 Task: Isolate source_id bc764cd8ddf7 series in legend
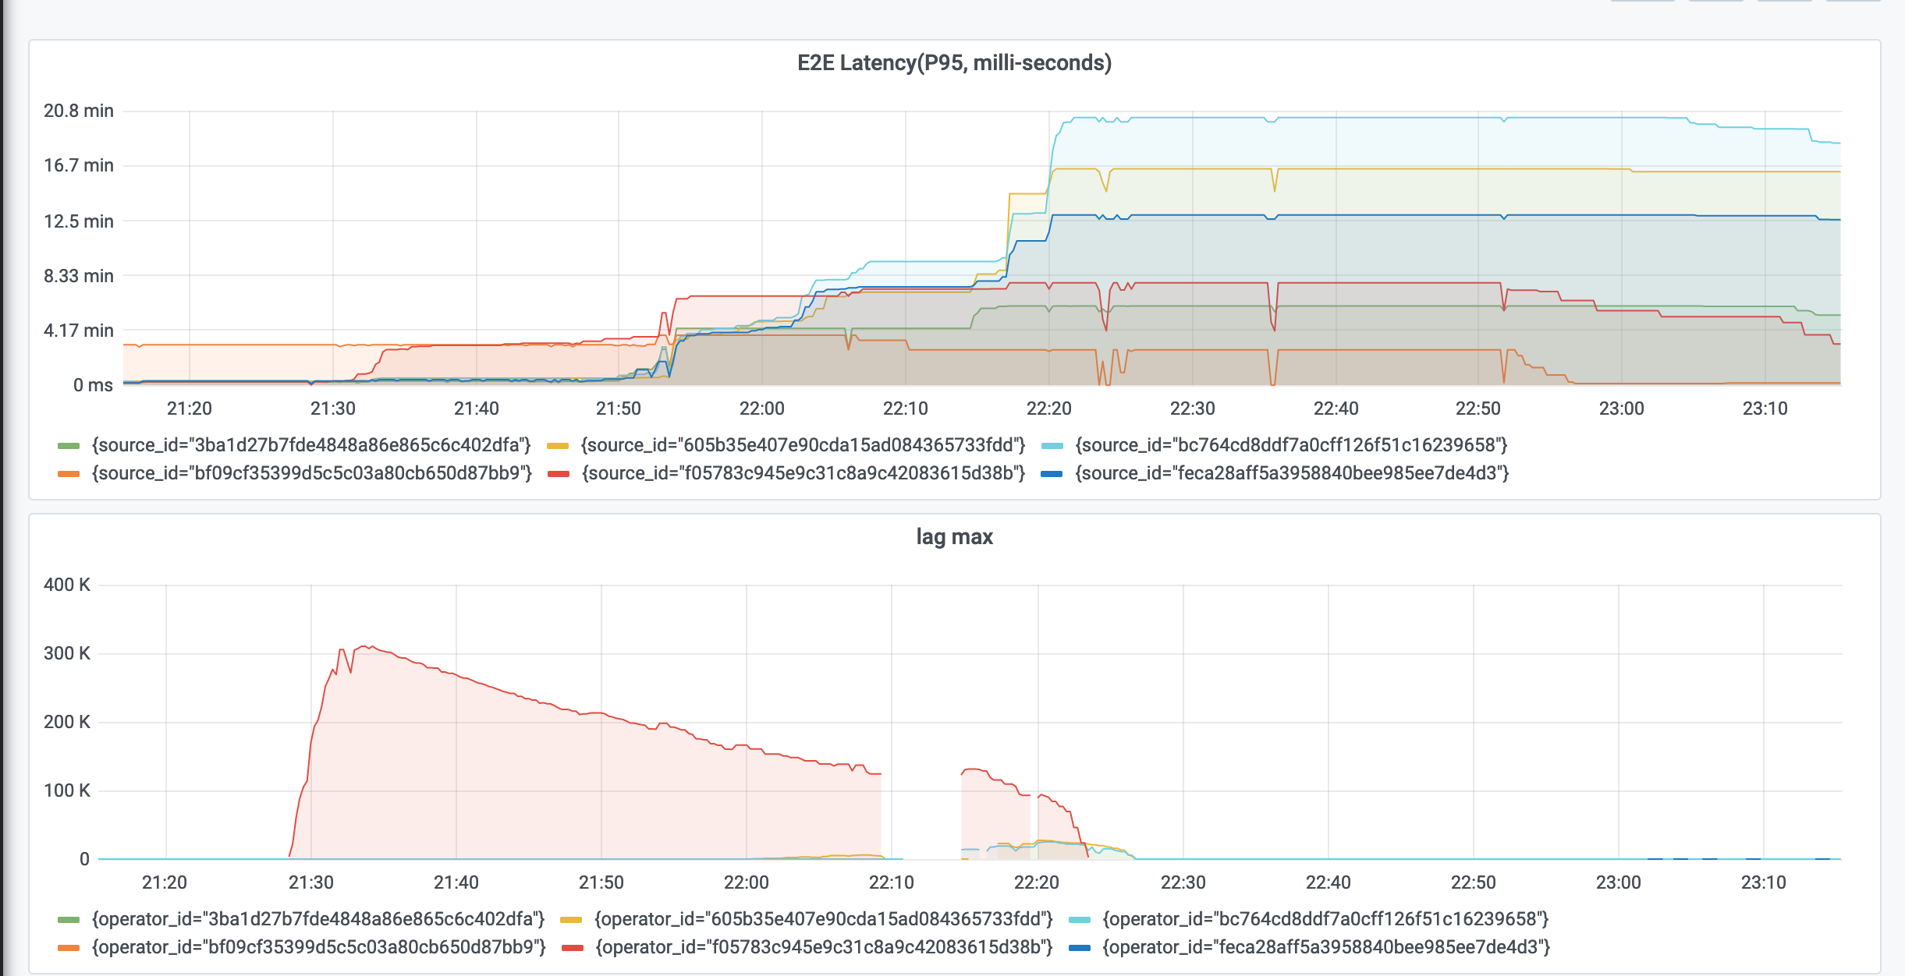(x=1291, y=445)
